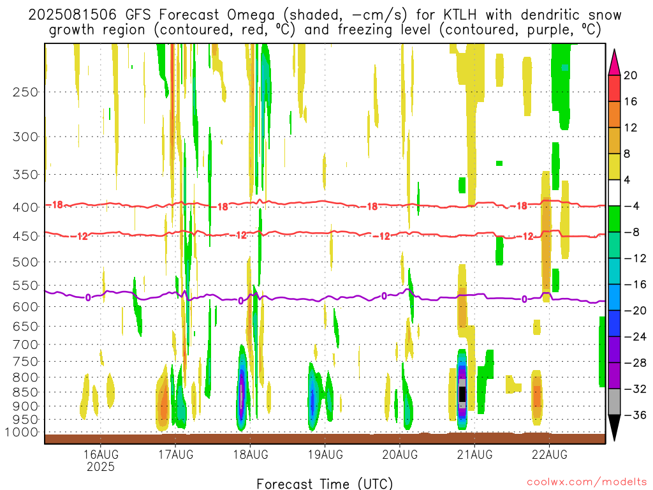
Task: Select the red 16 to 20 colorbar swatch
Action: [x=614, y=88]
